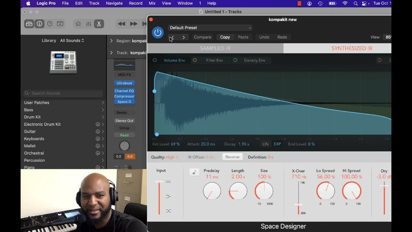Select the mono-sum input mode icon
The width and height of the screenshot is (412, 232).
pyautogui.click(x=168, y=196)
